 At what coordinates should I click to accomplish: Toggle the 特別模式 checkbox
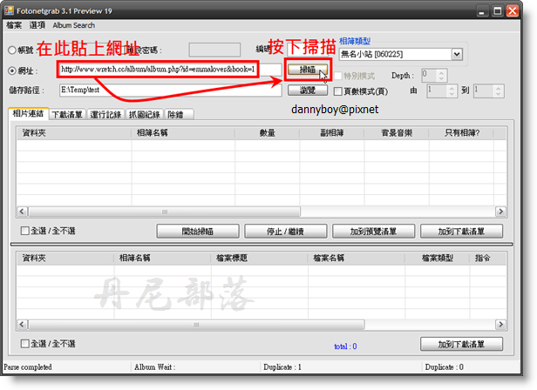[338, 76]
